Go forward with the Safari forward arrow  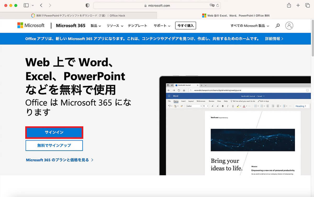50,5
